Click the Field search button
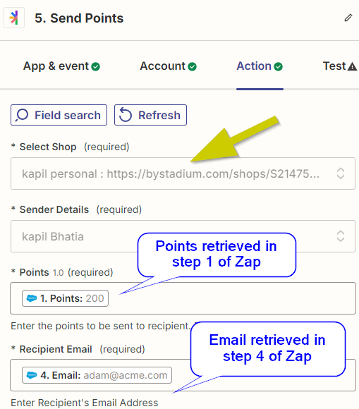The height and width of the screenshot is (409, 359). [59, 115]
